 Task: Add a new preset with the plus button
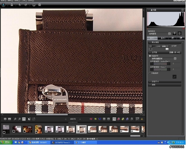pyautogui.click(x=174, y=33)
